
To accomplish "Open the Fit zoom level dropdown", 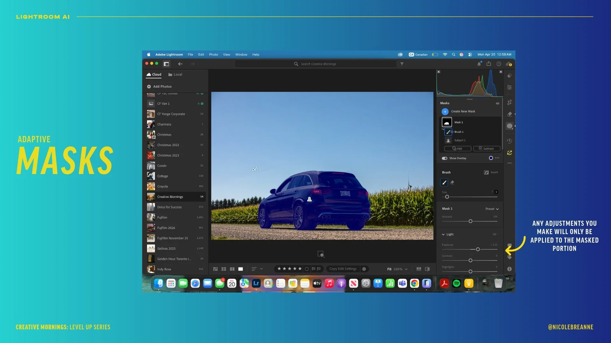I will (406, 269).
